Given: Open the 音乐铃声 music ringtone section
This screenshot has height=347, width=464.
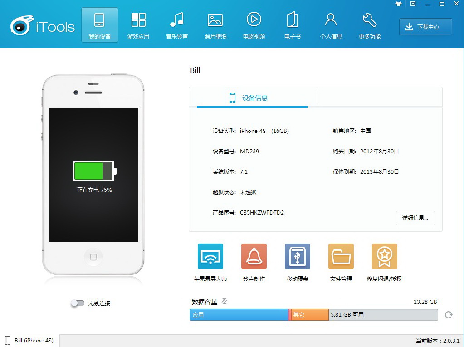Looking at the screenshot, I should (x=176, y=25).
